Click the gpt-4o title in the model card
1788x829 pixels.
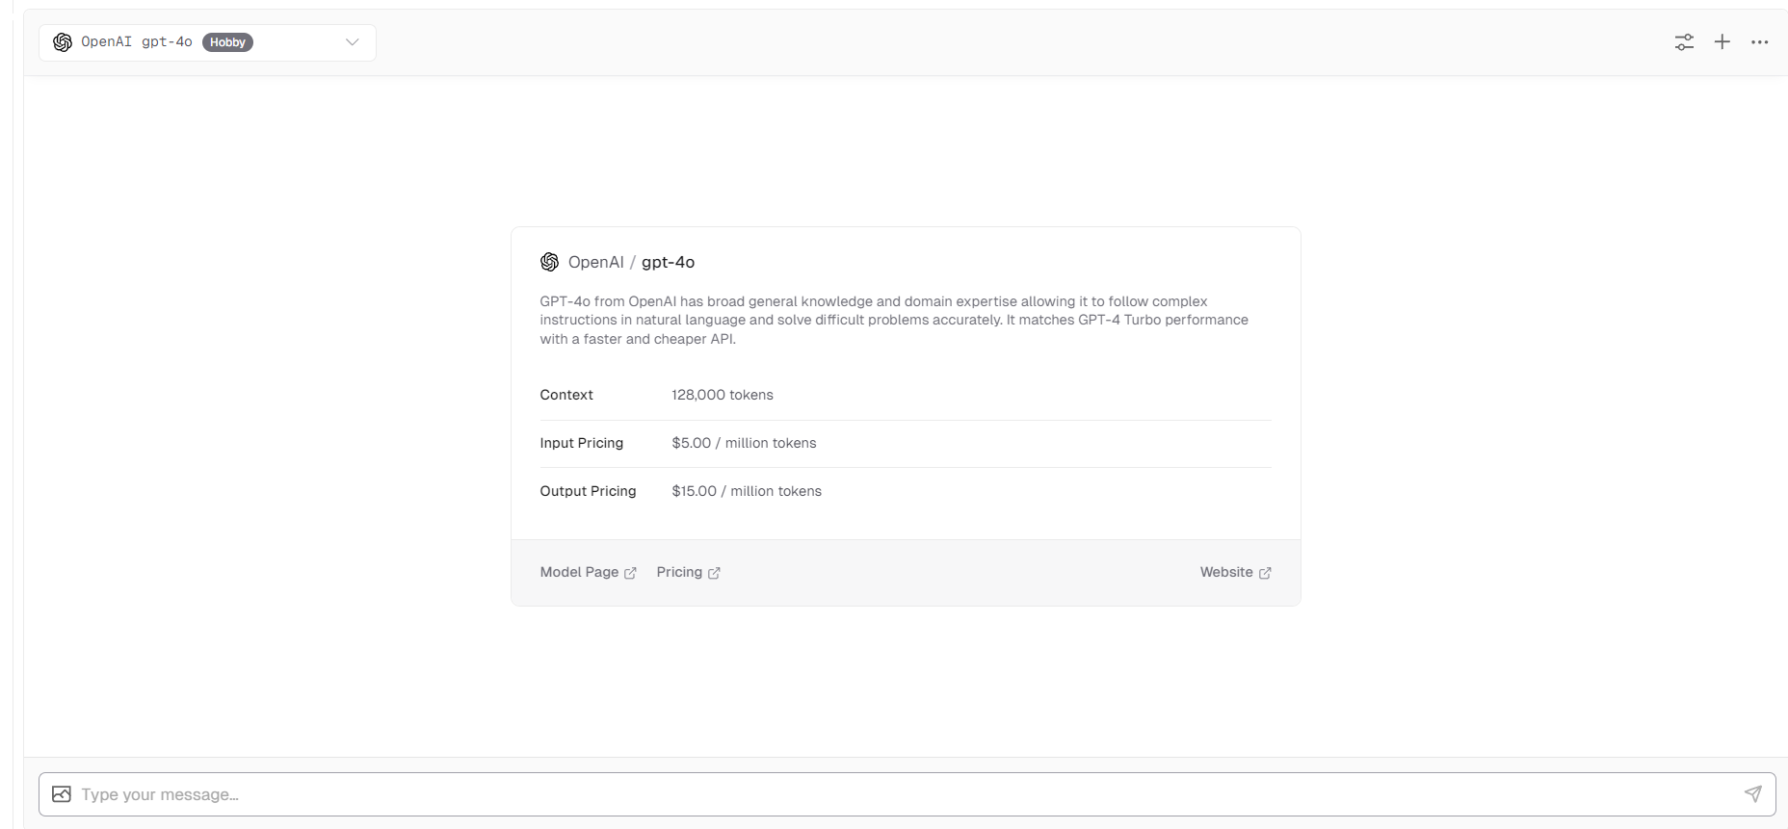click(668, 262)
